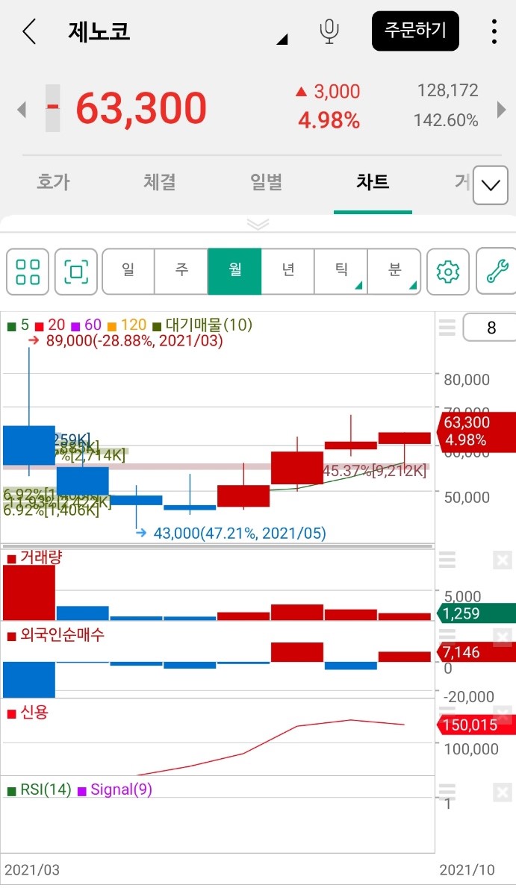Go to previous stock with left triangle
The height and width of the screenshot is (888, 516).
pyautogui.click(x=22, y=109)
